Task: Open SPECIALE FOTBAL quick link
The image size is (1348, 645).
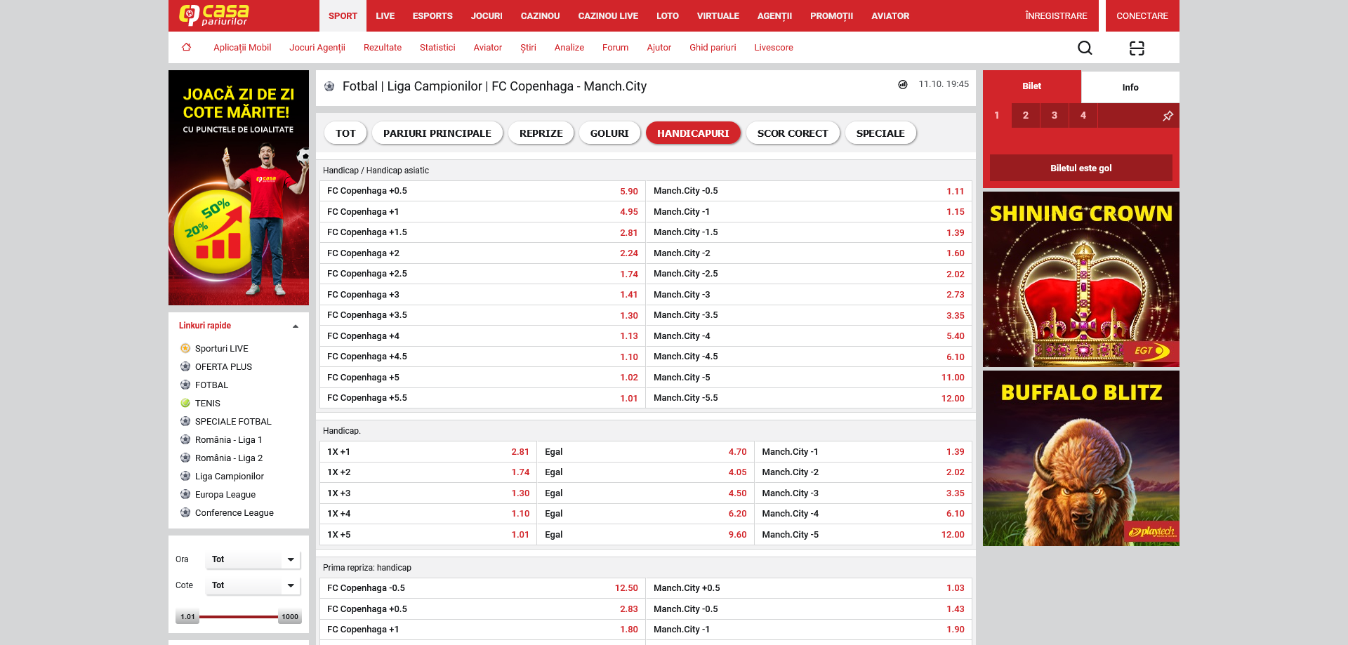Action: coord(233,421)
